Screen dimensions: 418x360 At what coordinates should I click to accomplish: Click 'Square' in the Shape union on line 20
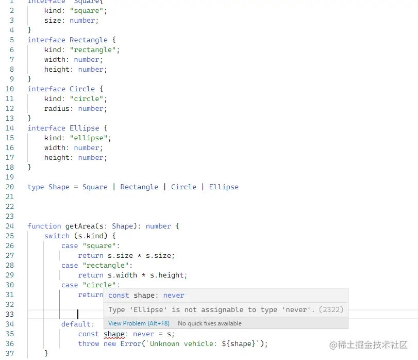click(95, 187)
